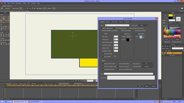
Task: Click the stroke color eyedropper icon
Action: tap(174, 18)
